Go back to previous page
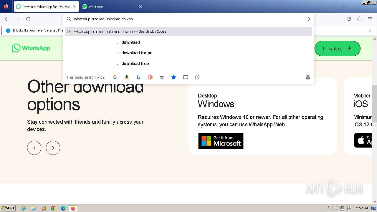 tap(7, 19)
